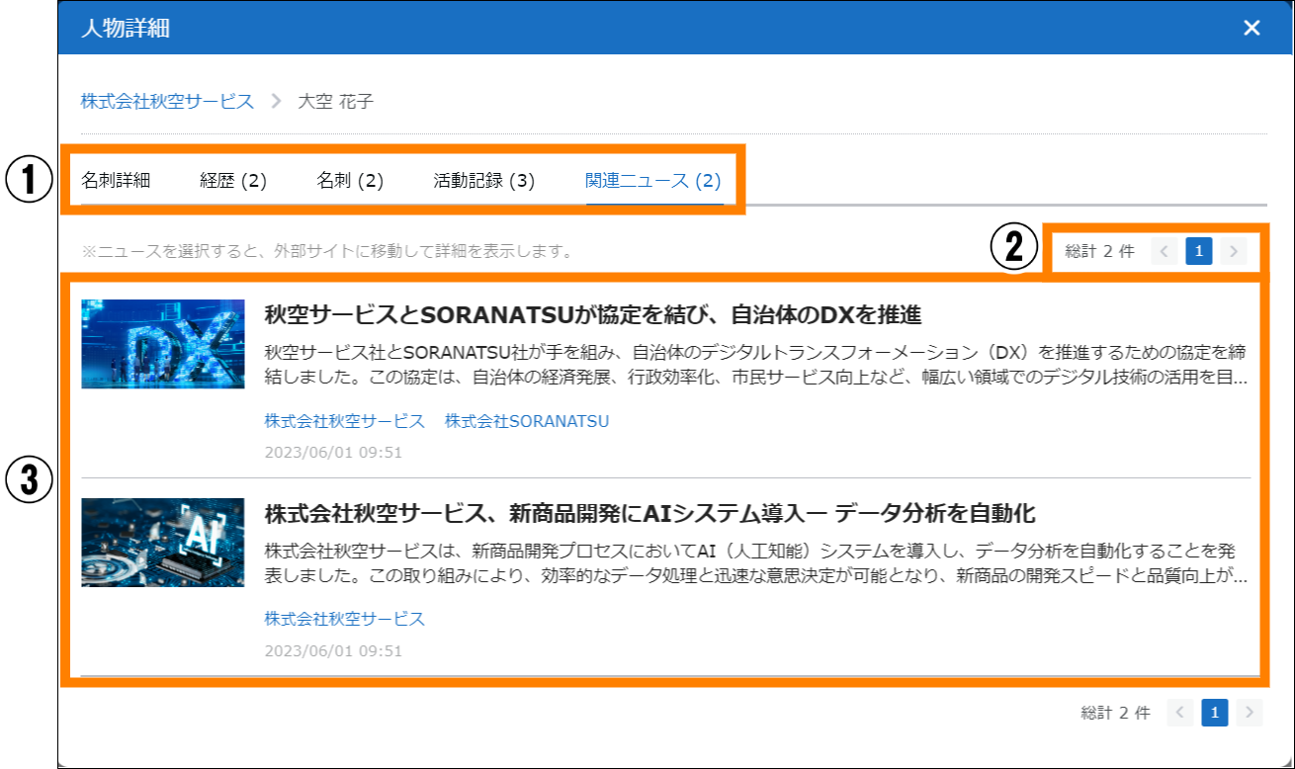The image size is (1295, 769).
Task: Close the 人物詳細 dialog
Action: (1252, 28)
